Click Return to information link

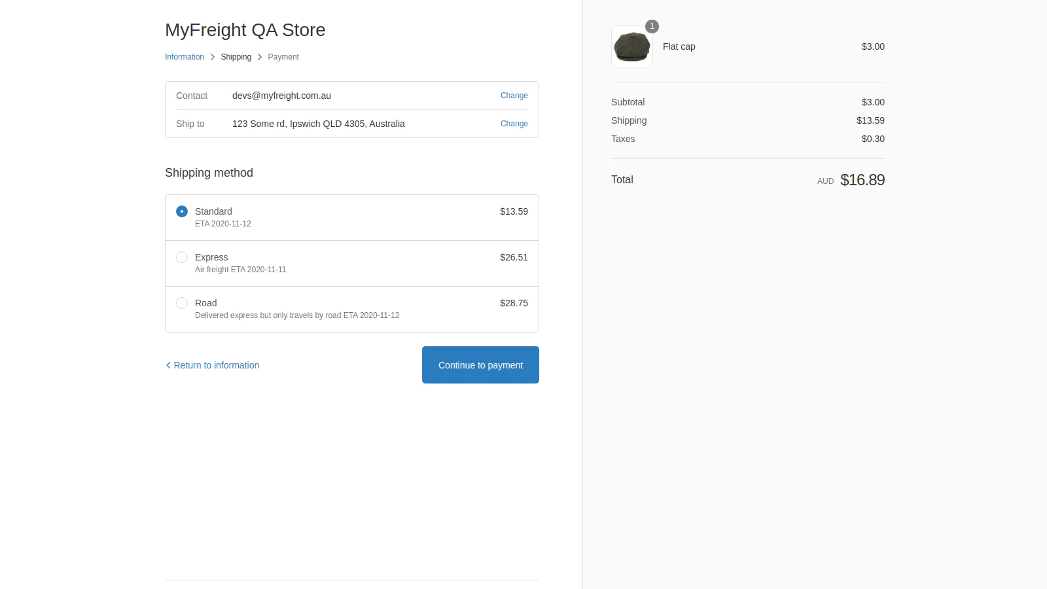(217, 365)
